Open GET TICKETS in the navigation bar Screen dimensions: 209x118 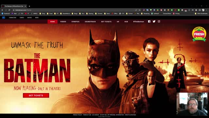[106, 22]
